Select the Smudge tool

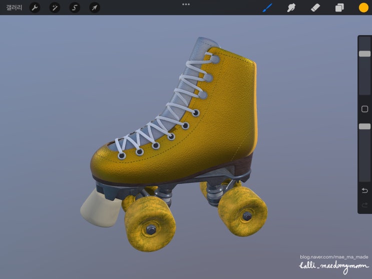coord(291,8)
